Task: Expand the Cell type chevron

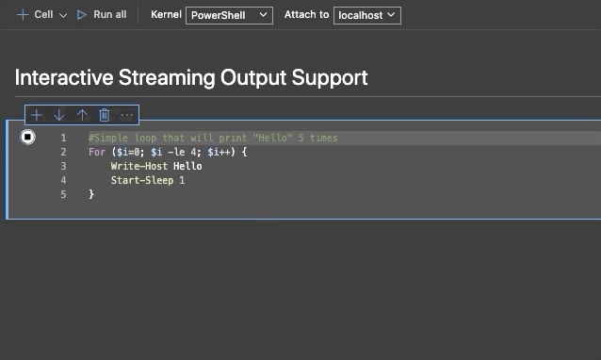Action: point(63,15)
